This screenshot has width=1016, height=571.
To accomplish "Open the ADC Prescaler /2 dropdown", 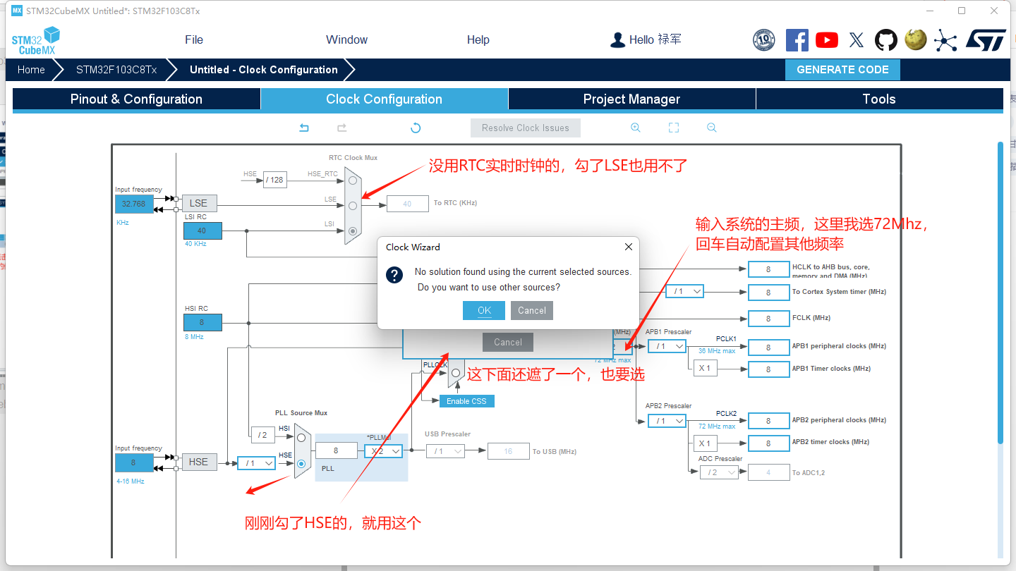I will click(x=719, y=472).
